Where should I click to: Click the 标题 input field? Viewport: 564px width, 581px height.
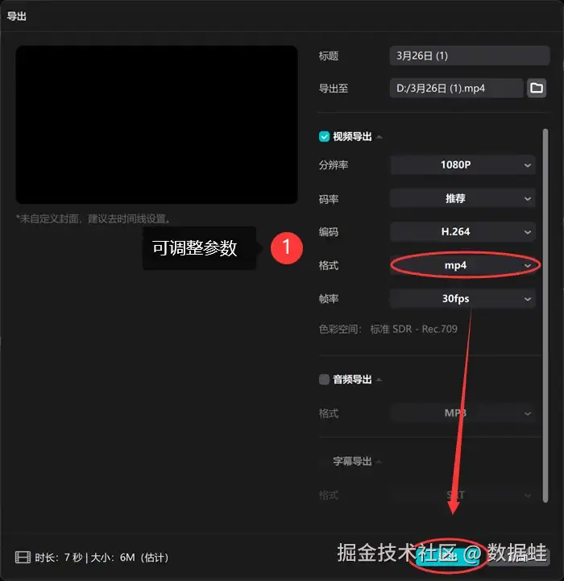tap(470, 56)
